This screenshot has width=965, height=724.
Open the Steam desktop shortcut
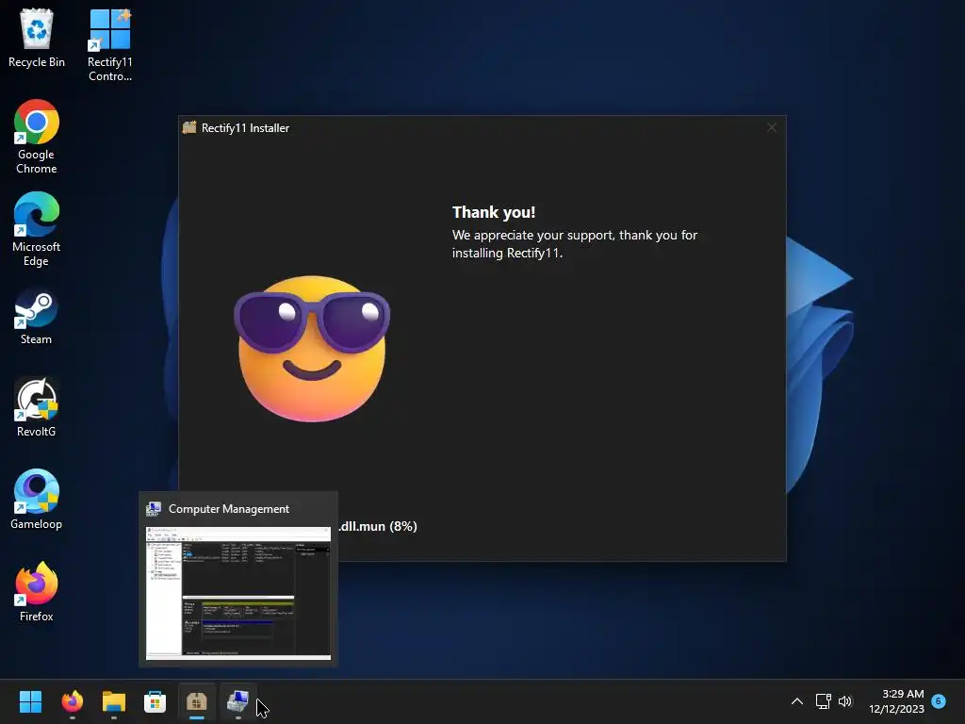[37, 315]
